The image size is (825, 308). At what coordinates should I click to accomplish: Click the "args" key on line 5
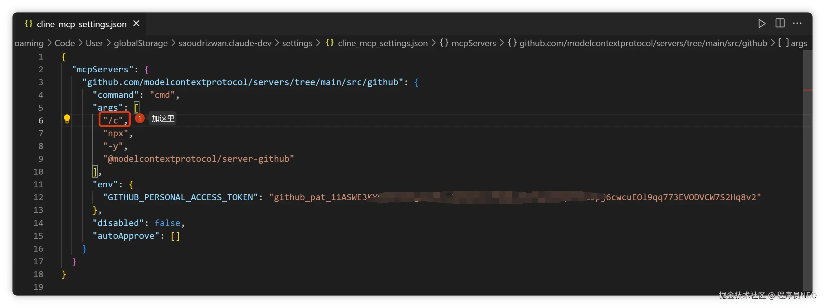[x=108, y=108]
